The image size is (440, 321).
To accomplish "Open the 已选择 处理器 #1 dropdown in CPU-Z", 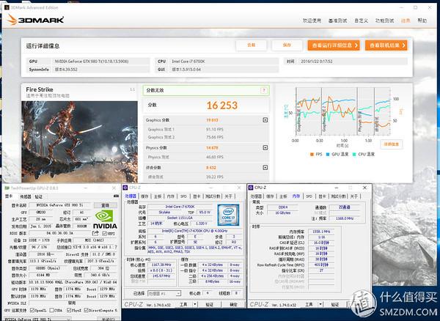I will [x=164, y=294].
